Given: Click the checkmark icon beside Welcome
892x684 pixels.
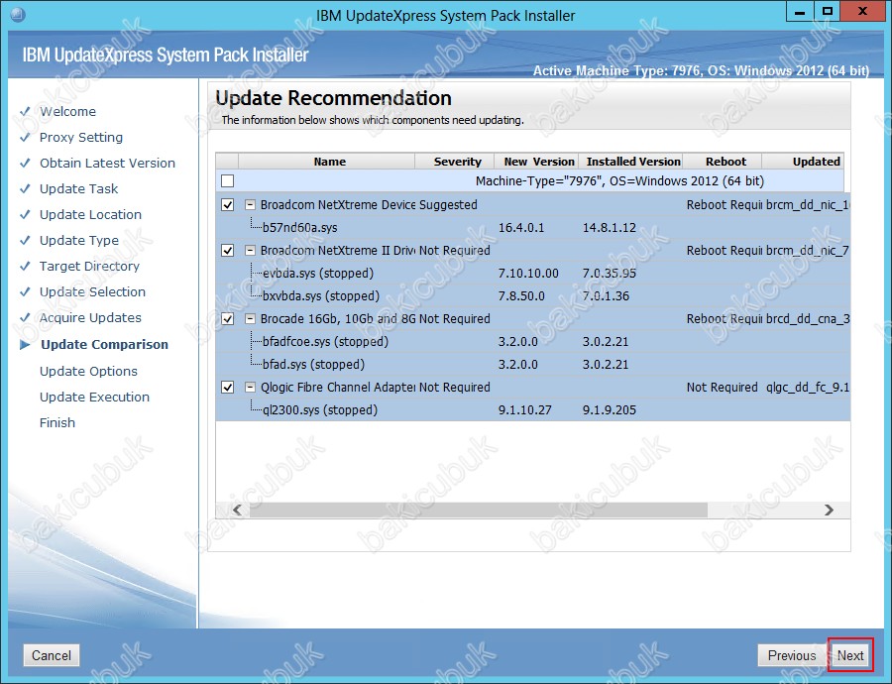Looking at the screenshot, I should (25, 111).
